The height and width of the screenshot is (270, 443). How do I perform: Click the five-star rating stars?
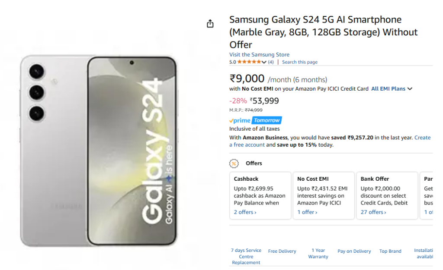click(x=249, y=62)
